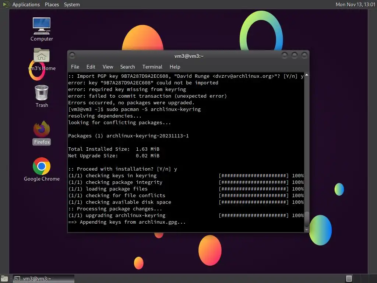Screen dimensions: 377x283
Task: Click the 'failed to commit transaction' error line
Action: (147, 96)
